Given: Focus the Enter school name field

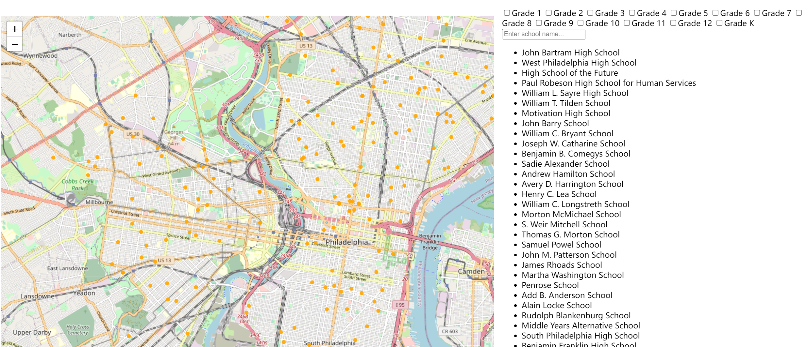Looking at the screenshot, I should 544,34.
